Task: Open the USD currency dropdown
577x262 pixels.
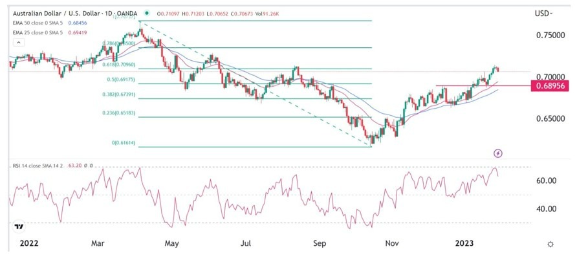Action: (544, 14)
